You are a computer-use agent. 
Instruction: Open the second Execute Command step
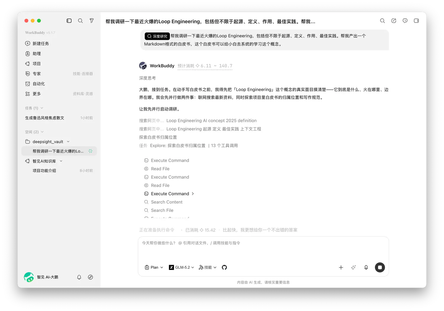coord(167,177)
